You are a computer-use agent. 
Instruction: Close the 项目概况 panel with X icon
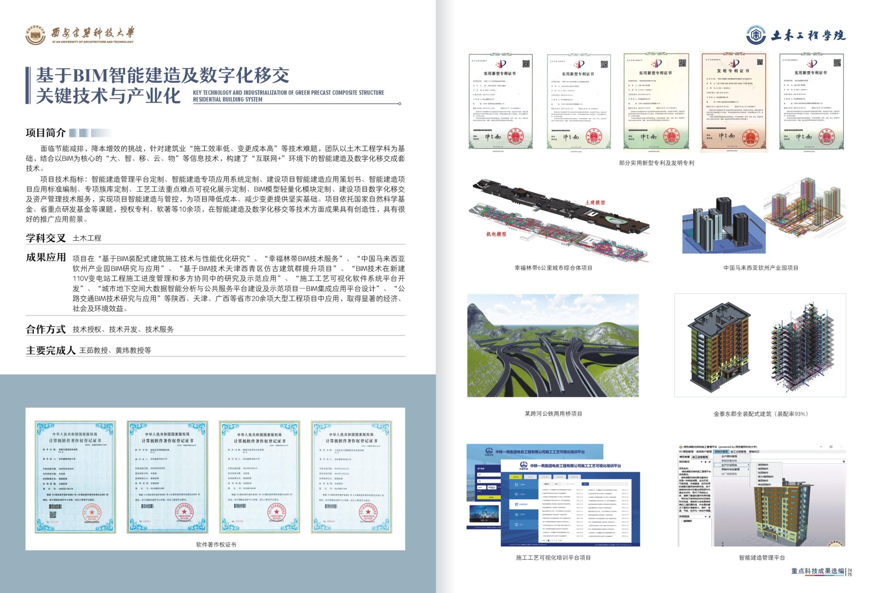(x=710, y=462)
